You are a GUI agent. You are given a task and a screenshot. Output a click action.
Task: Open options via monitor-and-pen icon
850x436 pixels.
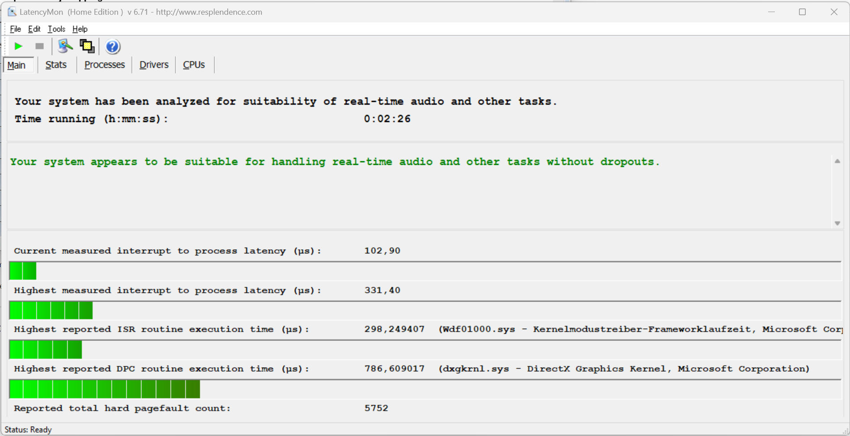pyautogui.click(x=65, y=46)
